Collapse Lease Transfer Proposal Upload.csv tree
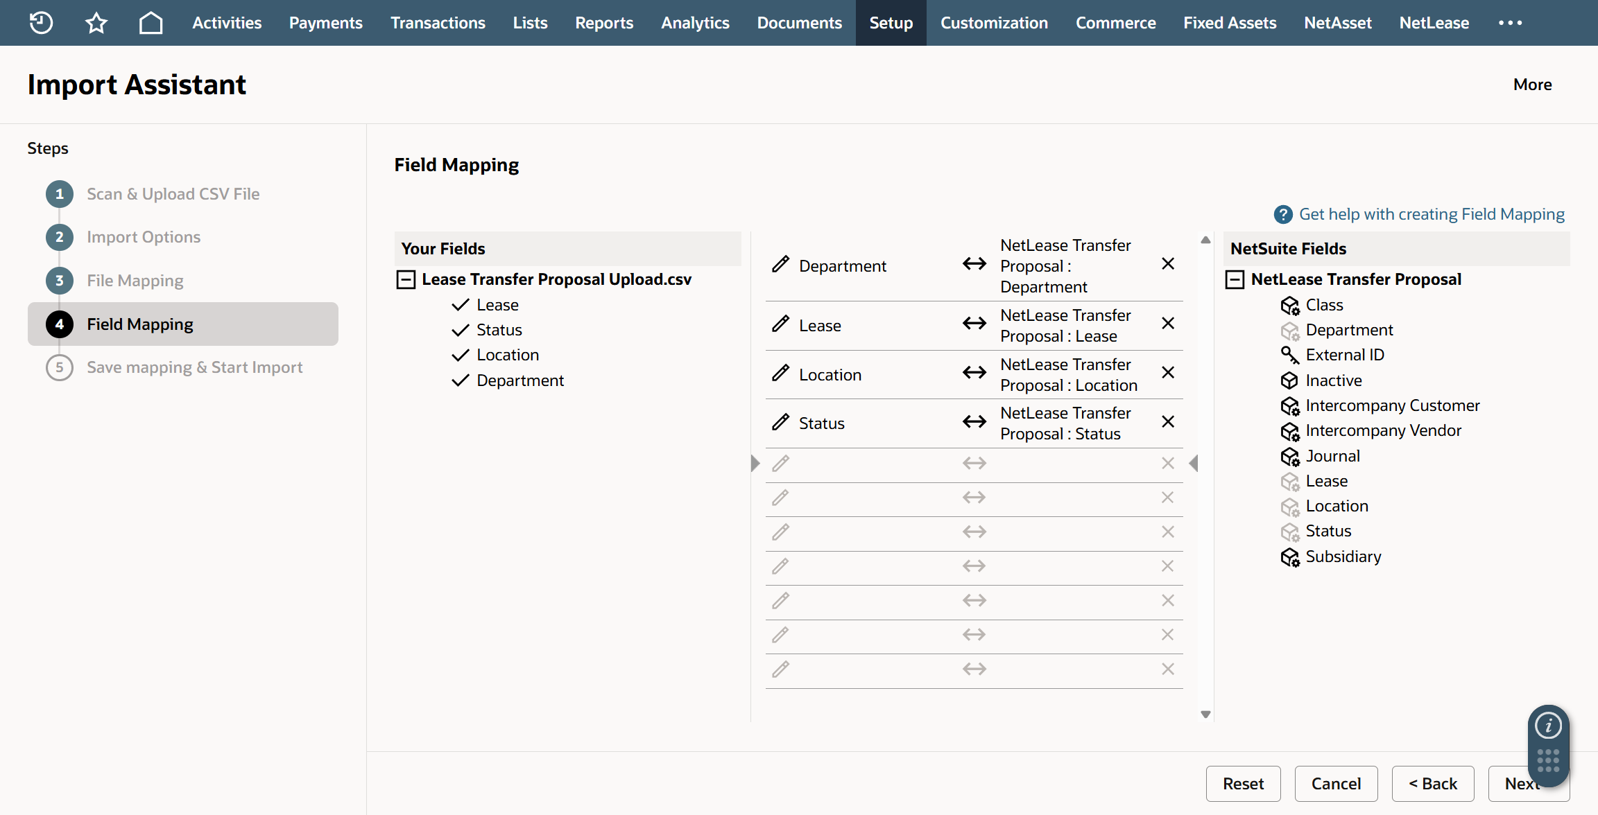The width and height of the screenshot is (1598, 815). pyautogui.click(x=406, y=280)
